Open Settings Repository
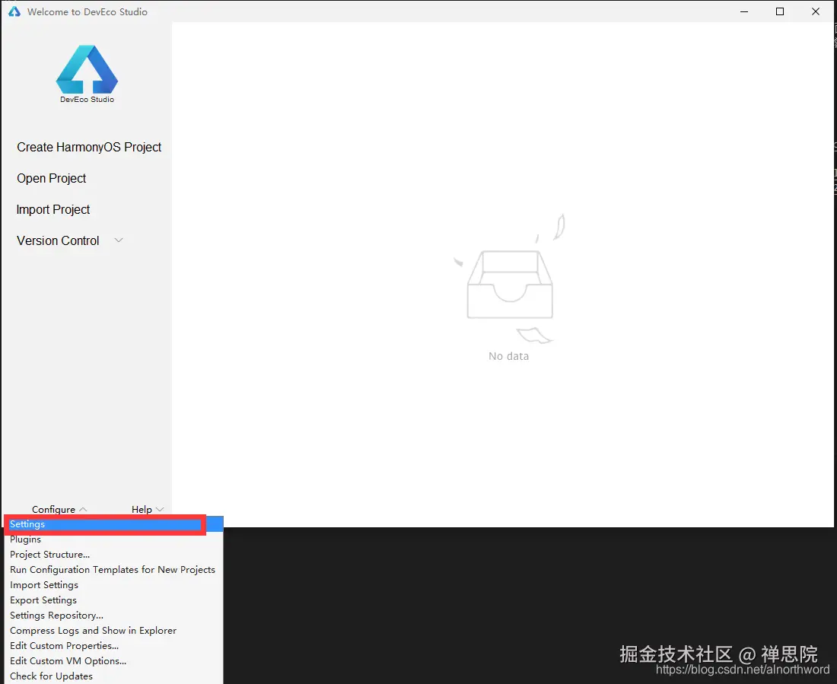Screen dimensions: 837x684 click(x=56, y=615)
